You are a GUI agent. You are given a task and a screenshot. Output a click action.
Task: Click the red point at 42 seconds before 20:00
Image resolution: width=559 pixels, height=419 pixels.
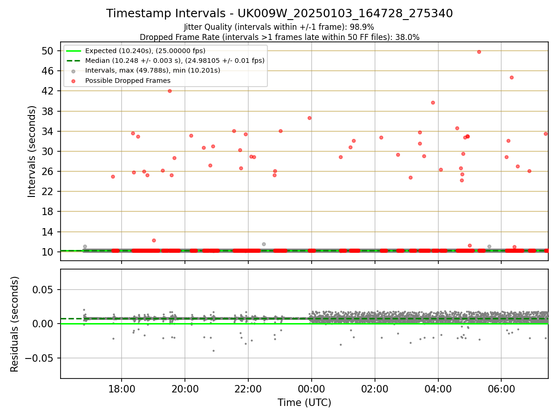[170, 91]
